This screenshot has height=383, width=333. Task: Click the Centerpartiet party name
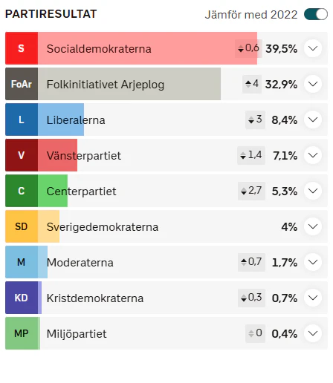point(81,191)
